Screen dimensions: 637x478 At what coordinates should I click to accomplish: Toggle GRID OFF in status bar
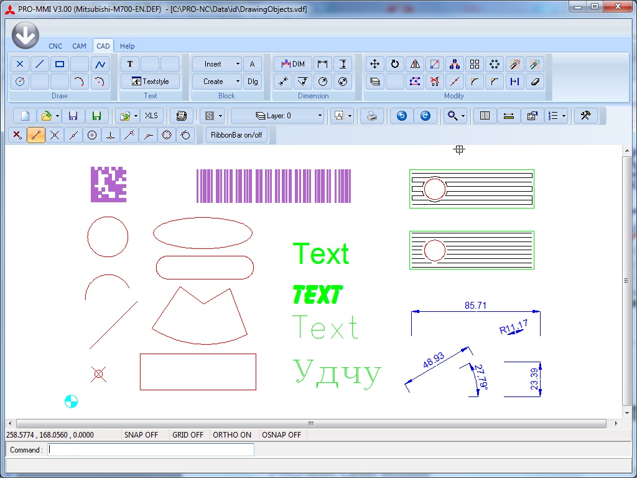188,435
